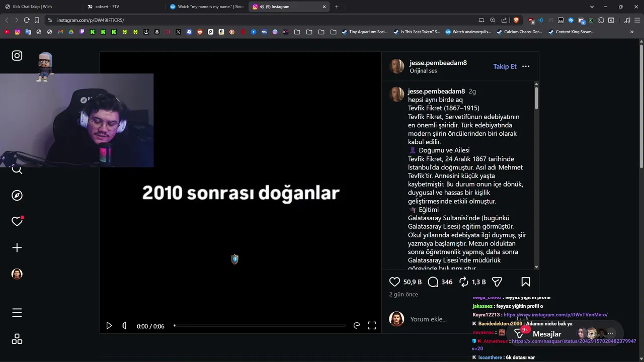Image resolution: width=644 pixels, height=362 pixels.
Task: Switch to the coksert - 7TV tab
Action: (124, 7)
